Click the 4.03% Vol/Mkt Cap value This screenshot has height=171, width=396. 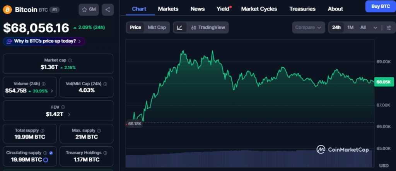86,90
